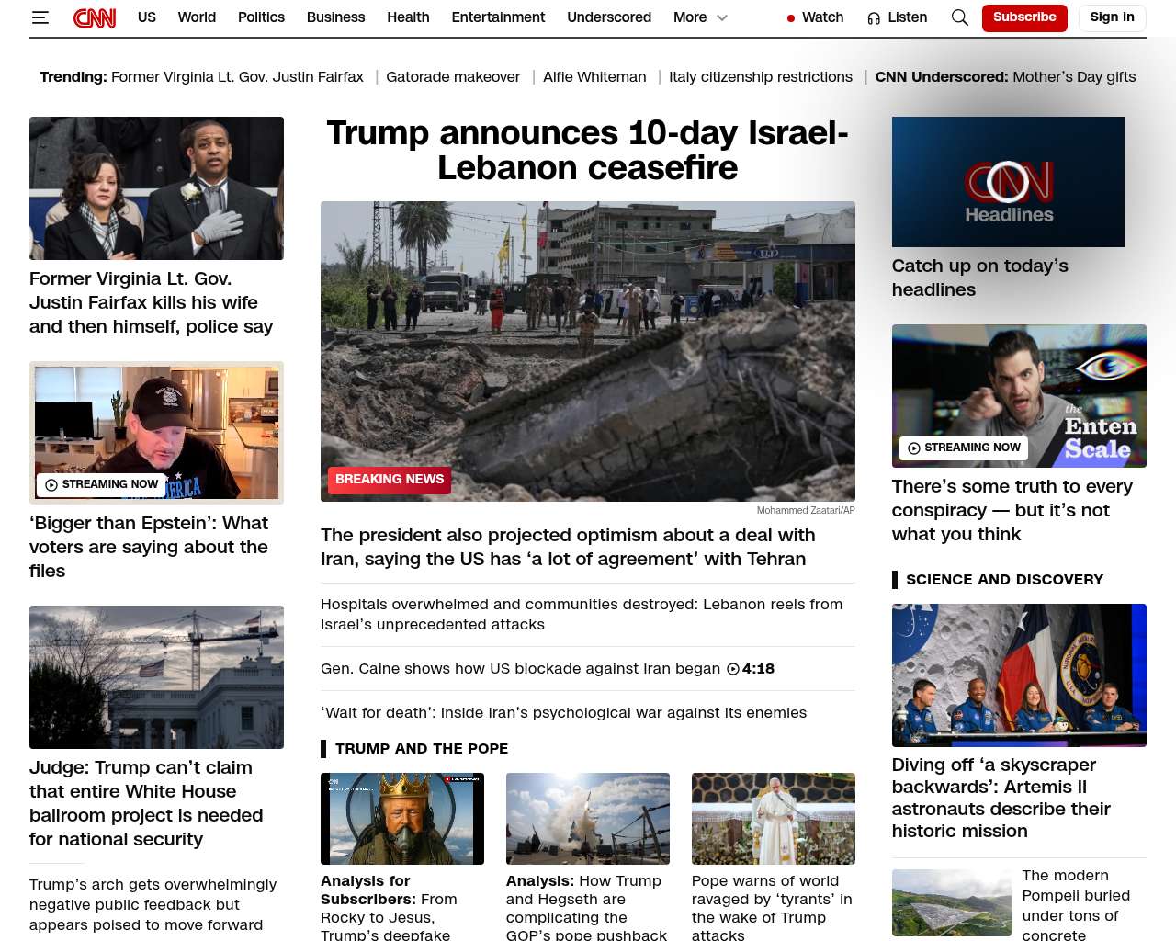
Task: Click the Listen headphones icon
Action: click(874, 18)
